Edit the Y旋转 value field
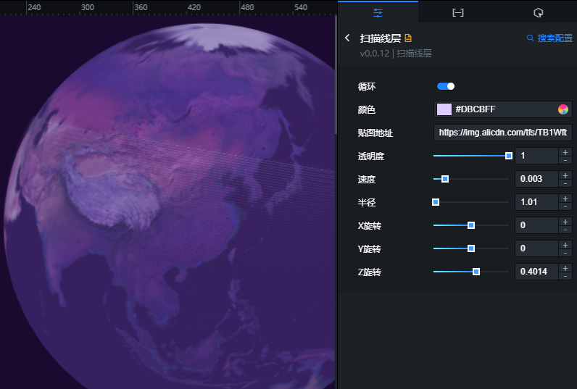 (536, 248)
